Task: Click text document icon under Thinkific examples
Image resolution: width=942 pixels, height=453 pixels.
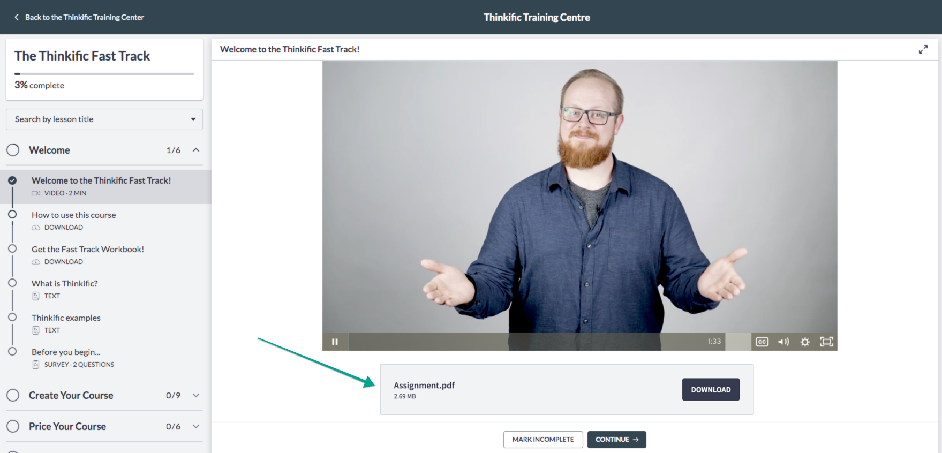Action: (36, 330)
